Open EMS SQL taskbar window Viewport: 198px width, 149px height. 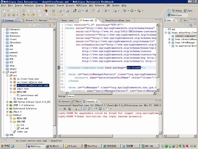(149, 146)
